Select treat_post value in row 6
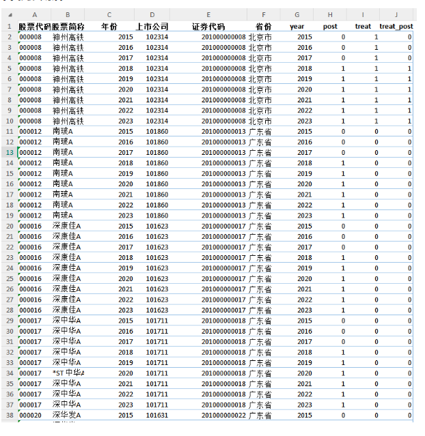The width and height of the screenshot is (425, 436). pos(396,79)
